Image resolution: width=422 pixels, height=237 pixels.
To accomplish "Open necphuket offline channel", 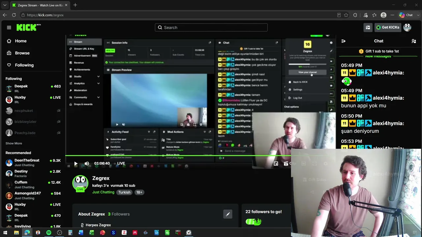I will coord(33,111).
